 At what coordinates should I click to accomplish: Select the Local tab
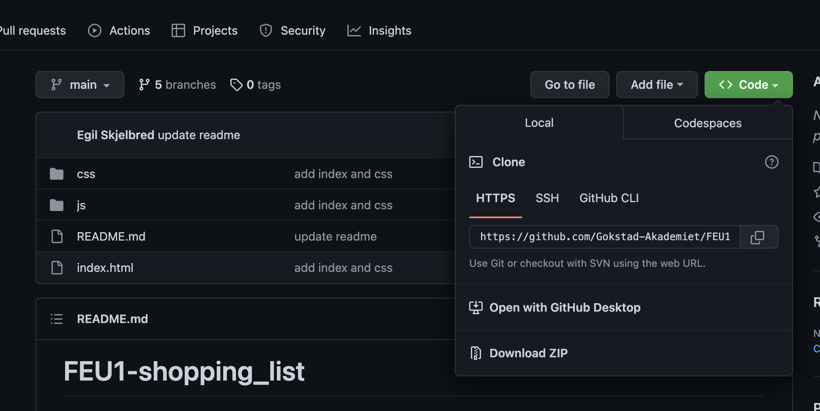539,123
